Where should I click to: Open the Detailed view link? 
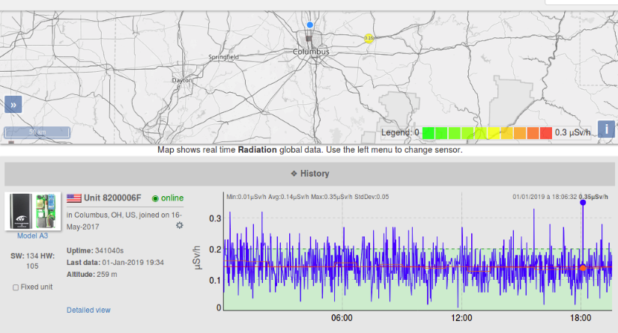tap(88, 310)
